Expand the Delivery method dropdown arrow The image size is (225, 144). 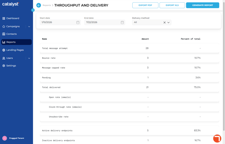(x=168, y=22)
